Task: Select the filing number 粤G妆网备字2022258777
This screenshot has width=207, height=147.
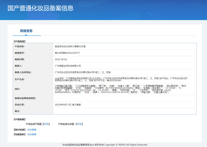Action: pos(67,53)
